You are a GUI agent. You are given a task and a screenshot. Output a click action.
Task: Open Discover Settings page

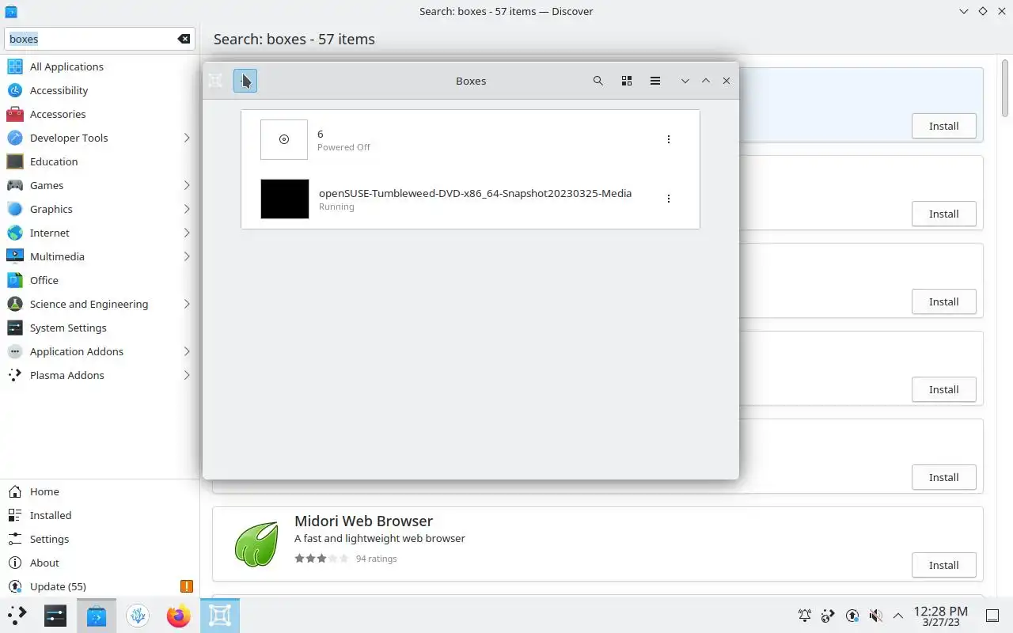(100, 539)
